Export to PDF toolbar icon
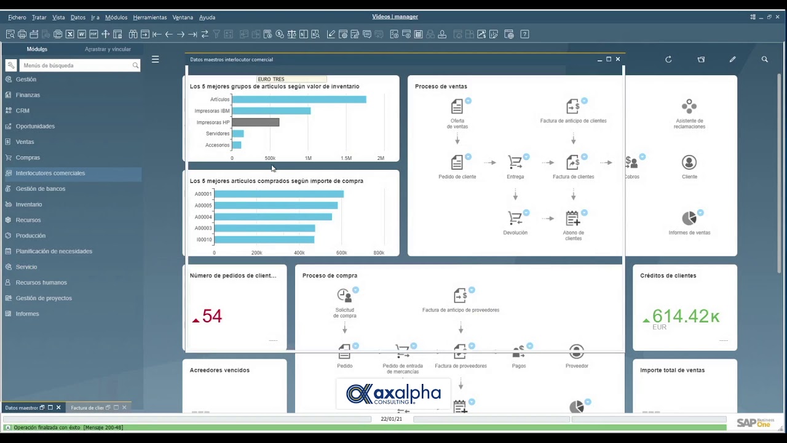This screenshot has width=787, height=443. point(93,34)
